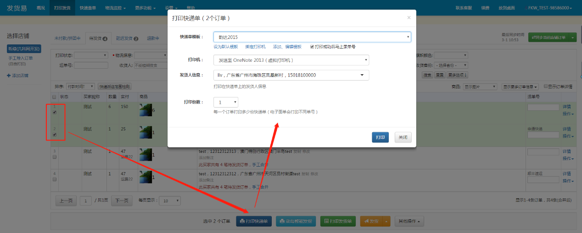
Task: Toggle the 显示订单详情 checkbox
Action: click(546, 86)
